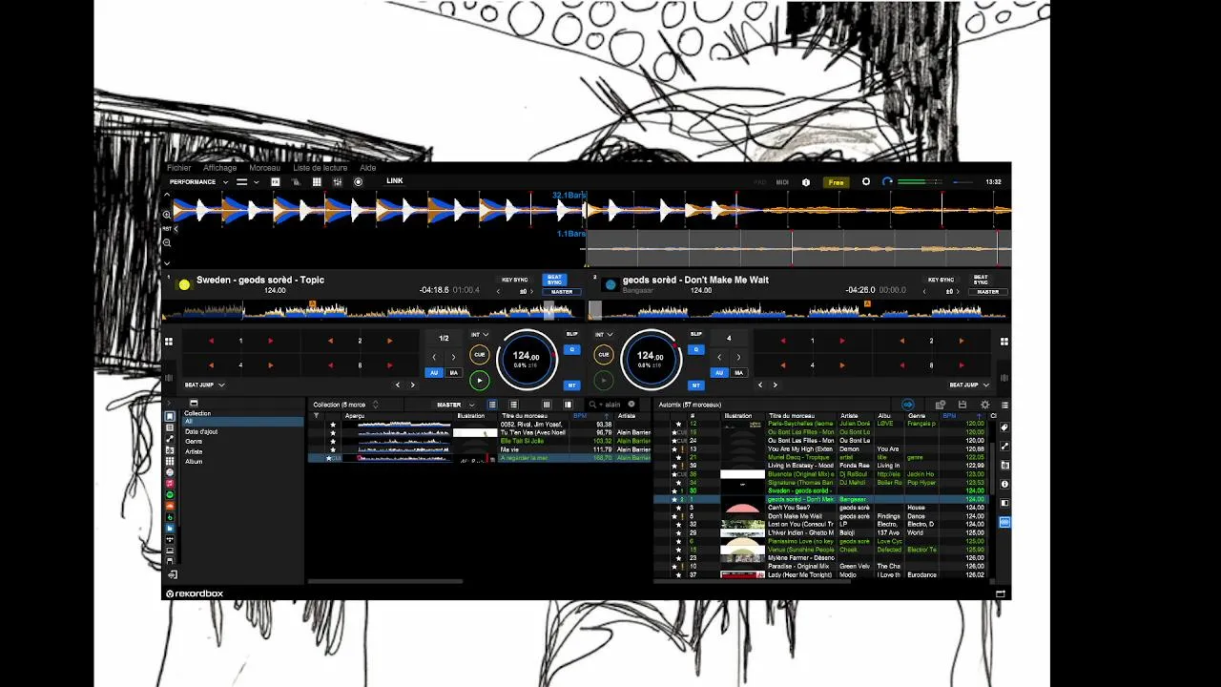Clear the alain search text

point(631,405)
